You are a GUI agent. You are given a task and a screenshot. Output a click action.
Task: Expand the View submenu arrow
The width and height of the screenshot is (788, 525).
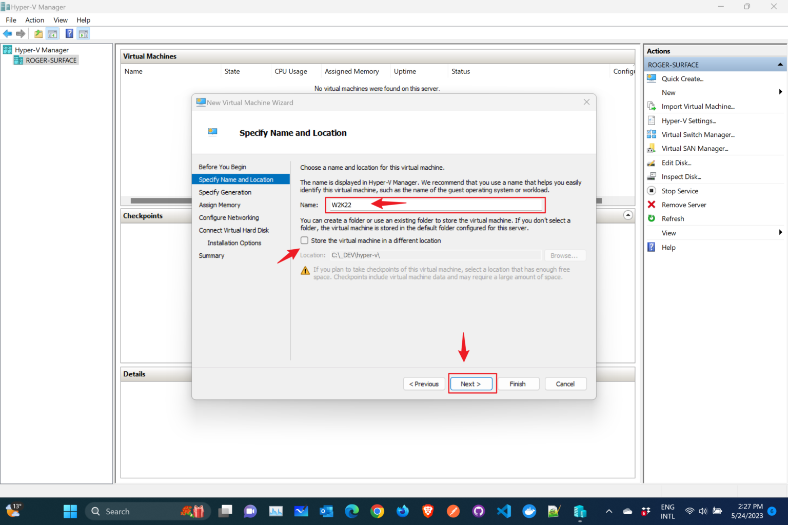(x=781, y=232)
